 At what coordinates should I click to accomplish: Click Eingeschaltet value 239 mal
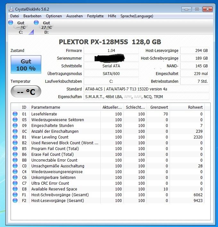pyautogui.click(x=195, y=73)
